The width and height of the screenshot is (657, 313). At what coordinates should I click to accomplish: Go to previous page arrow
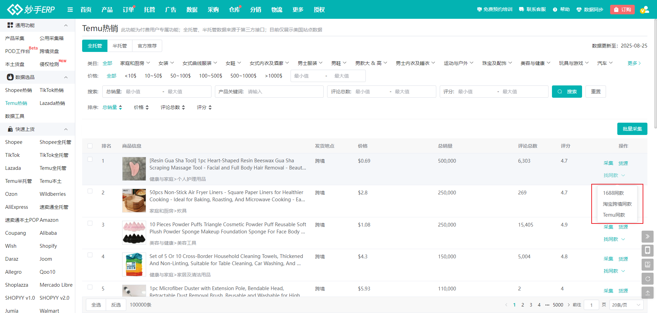tap(506, 305)
